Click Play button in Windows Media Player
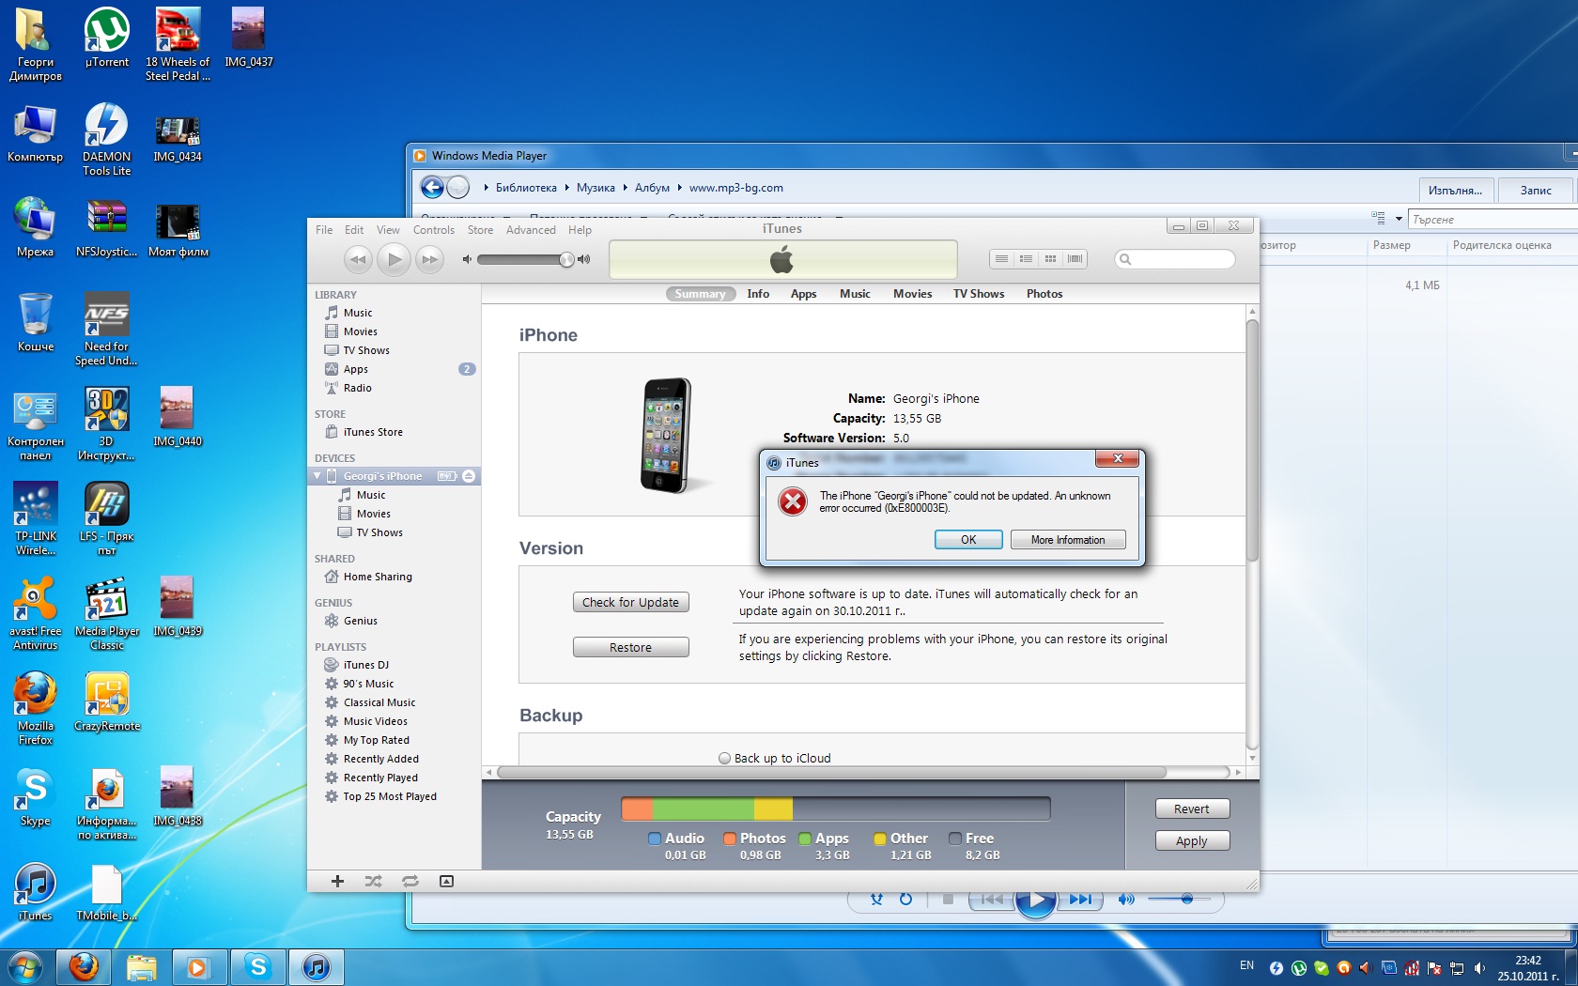The image size is (1578, 986). pos(1036,900)
